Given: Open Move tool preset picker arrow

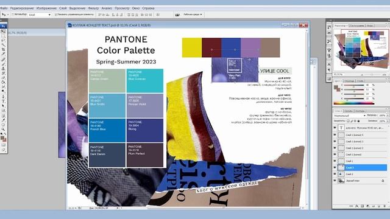Looking at the screenshot, I should [x=8, y=15].
